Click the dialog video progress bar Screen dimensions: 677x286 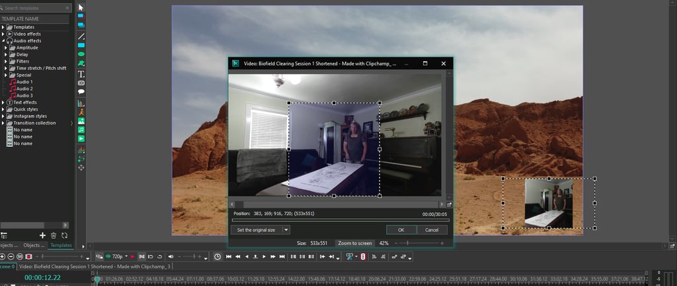click(340, 219)
